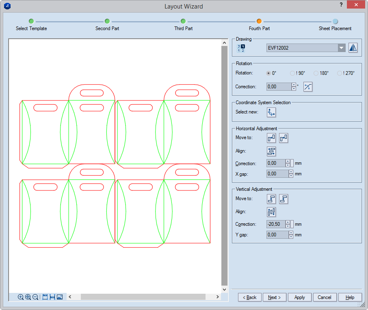This screenshot has width=368, height=310.
Task: Select the 90° rotation option
Action: 292,73
